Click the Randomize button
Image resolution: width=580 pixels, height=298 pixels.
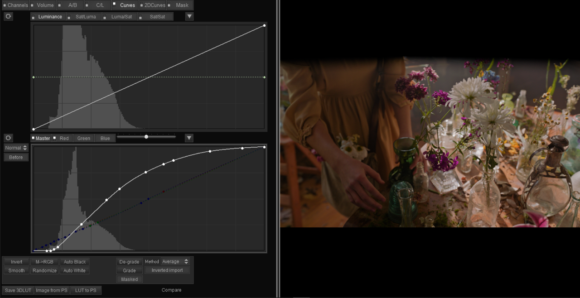(x=44, y=270)
